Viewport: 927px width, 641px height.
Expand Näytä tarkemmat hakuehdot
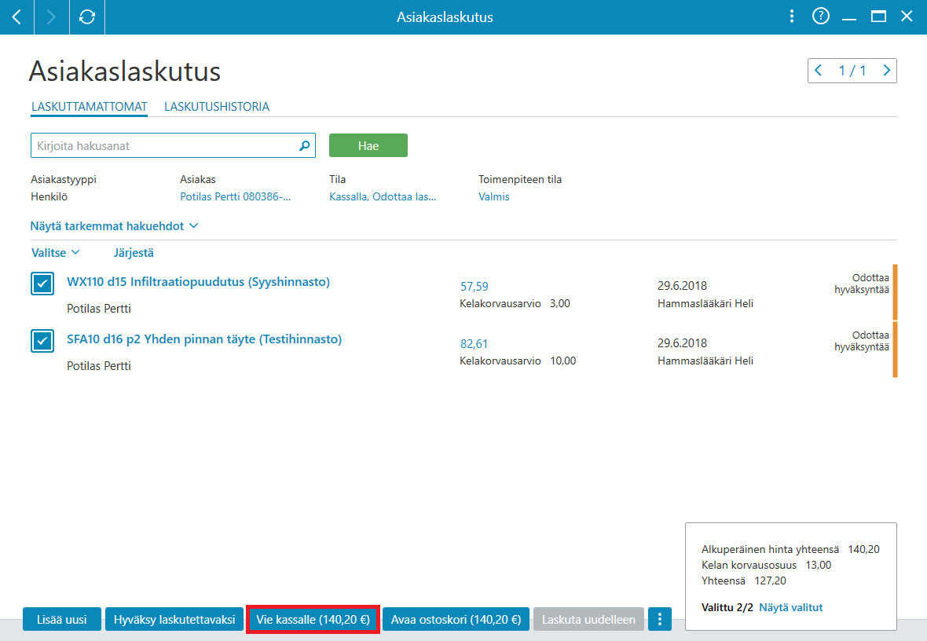pyautogui.click(x=114, y=226)
